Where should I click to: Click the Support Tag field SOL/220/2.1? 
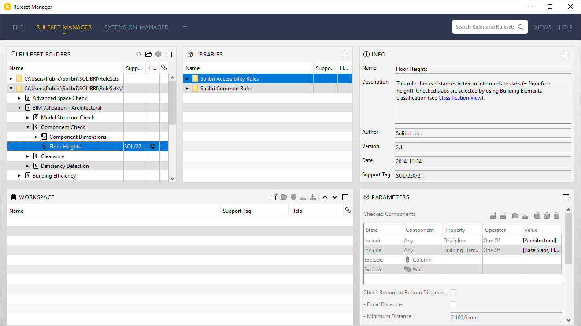pyautogui.click(x=483, y=175)
